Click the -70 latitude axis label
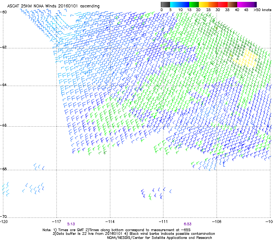Screen dimensions: 273x240 (x=3, y=216)
